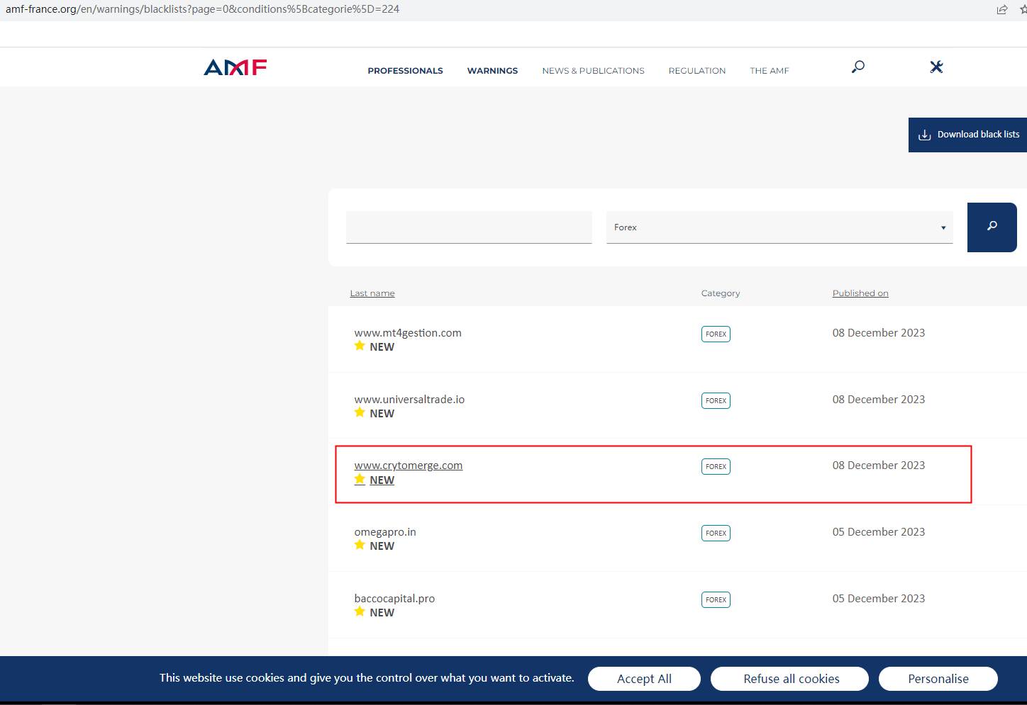
Task: Click the browser address bar URL
Action: tap(202, 9)
